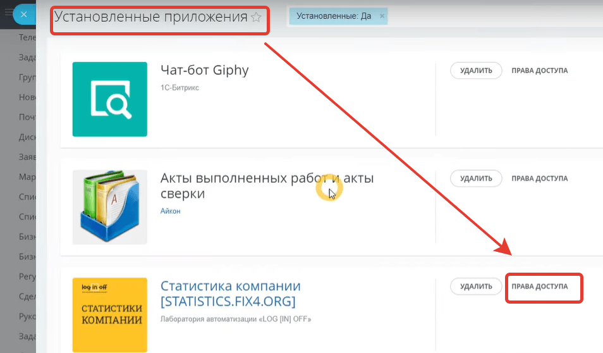
Task: Click the blue round close button
Action: 24,15
